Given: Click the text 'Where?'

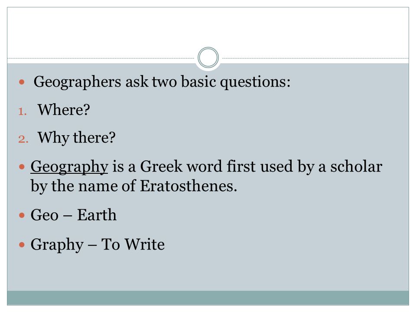Looking at the screenshot, I should click(64, 109).
